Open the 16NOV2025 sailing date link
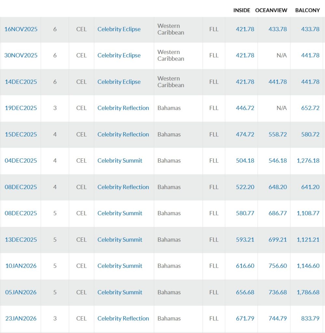The width and height of the screenshot is (325, 333). pyautogui.click(x=21, y=29)
